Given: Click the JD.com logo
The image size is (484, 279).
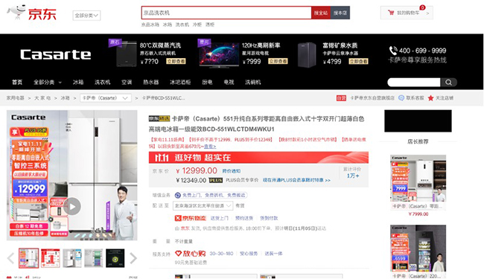Looking at the screenshot, I should tap(32, 13).
